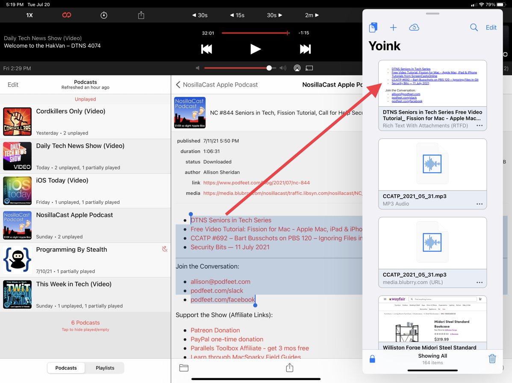The width and height of the screenshot is (512, 383).
Task: Tap the plus icon in Yoink
Action: pos(393,28)
